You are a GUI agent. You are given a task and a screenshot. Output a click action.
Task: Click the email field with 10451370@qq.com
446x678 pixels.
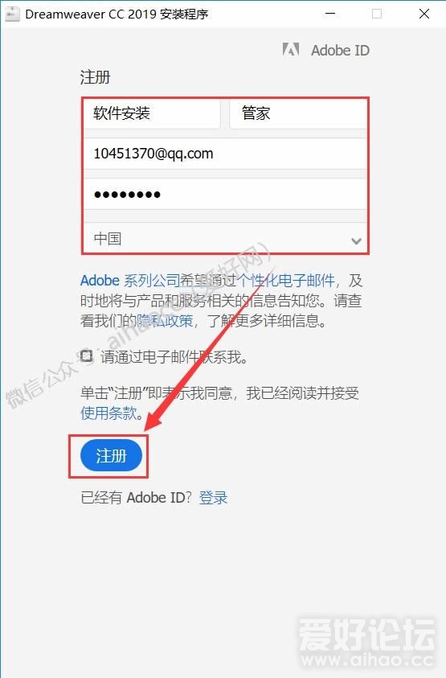click(x=225, y=154)
